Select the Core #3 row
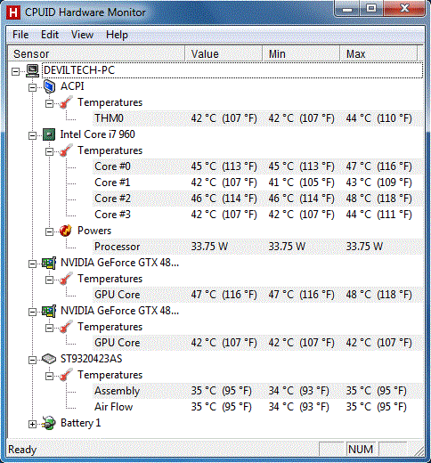The height and width of the screenshot is (463, 431). (x=257, y=215)
